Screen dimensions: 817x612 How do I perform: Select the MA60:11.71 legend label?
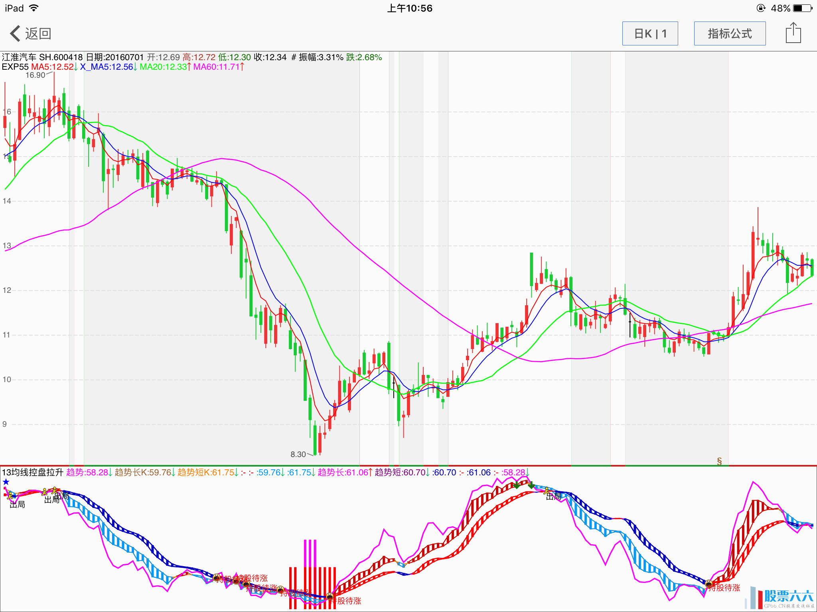coord(217,67)
